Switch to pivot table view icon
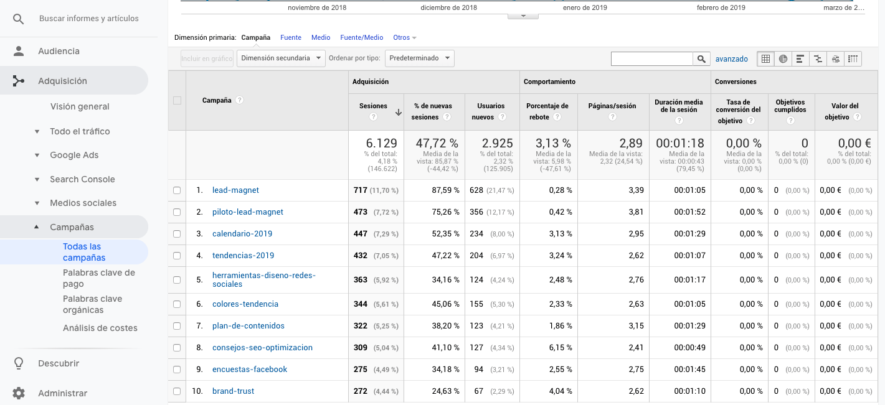The height and width of the screenshot is (405, 885). [x=853, y=59]
